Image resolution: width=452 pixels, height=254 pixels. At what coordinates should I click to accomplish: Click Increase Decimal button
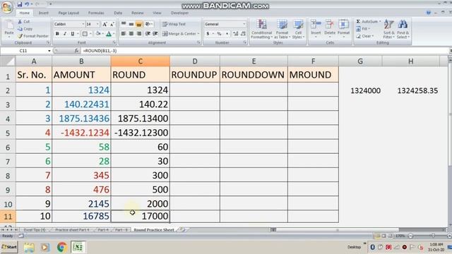point(235,34)
